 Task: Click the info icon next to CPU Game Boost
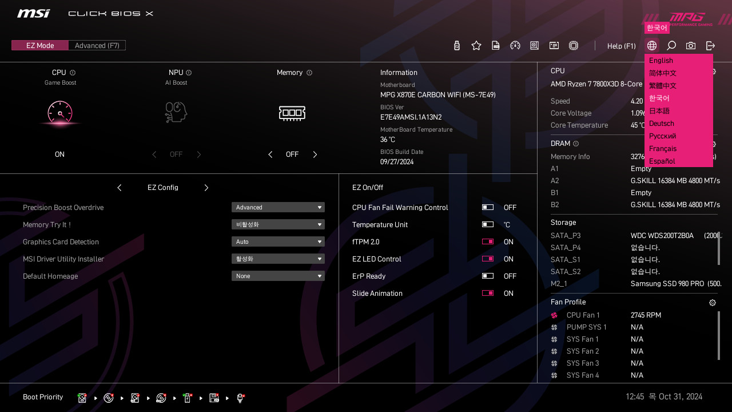(x=73, y=73)
